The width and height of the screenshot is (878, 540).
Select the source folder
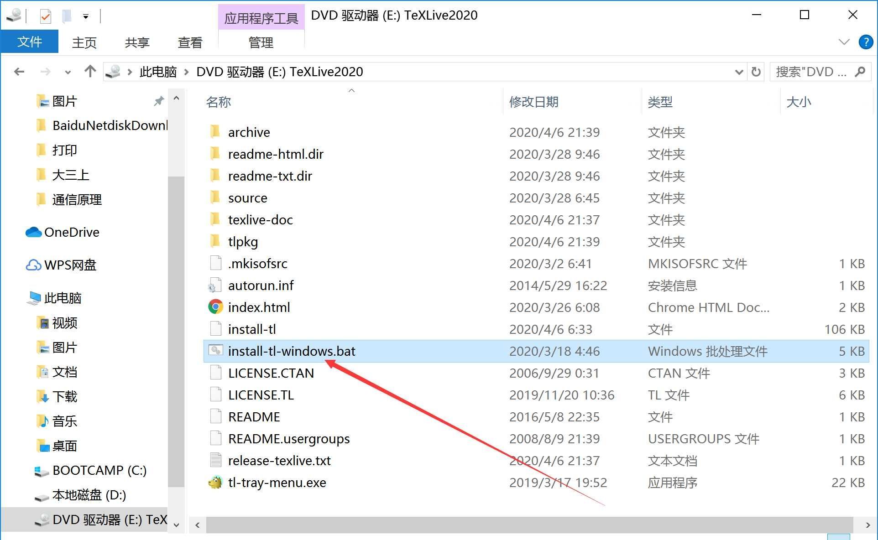(248, 198)
